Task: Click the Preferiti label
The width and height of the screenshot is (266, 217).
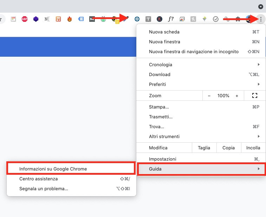Action: click(157, 84)
